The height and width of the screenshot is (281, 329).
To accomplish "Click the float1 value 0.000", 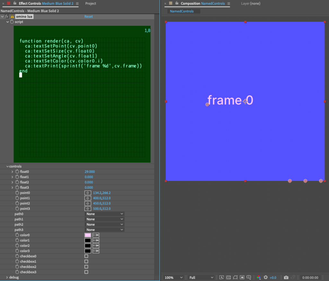I will point(89,177).
